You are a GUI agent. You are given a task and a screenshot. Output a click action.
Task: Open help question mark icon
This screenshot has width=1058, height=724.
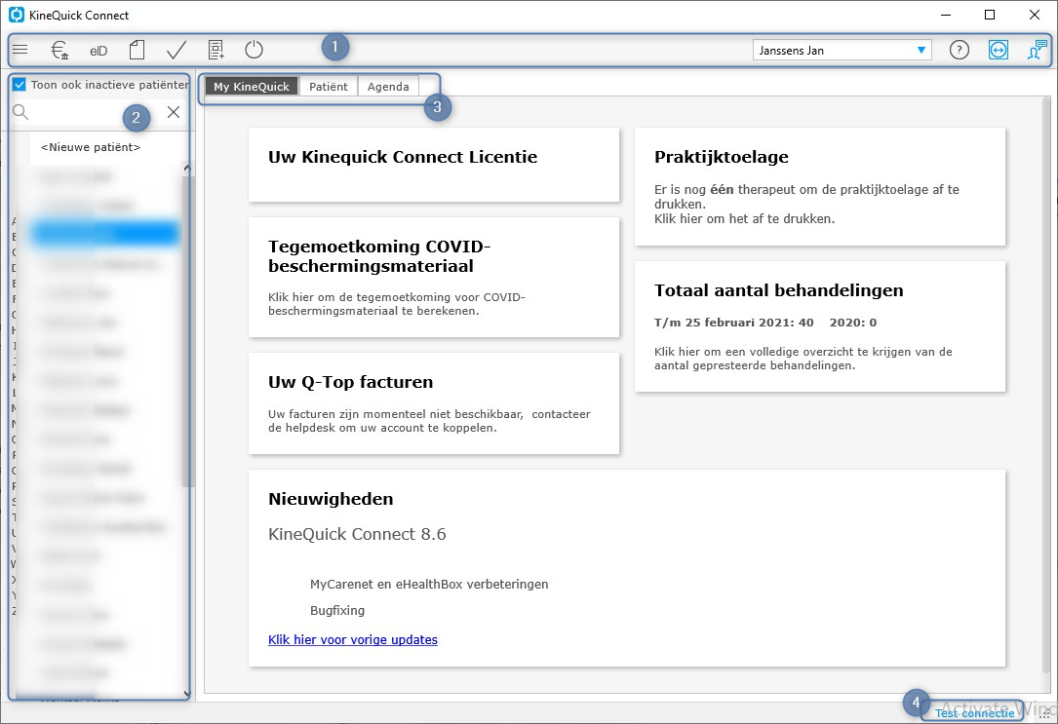point(959,50)
